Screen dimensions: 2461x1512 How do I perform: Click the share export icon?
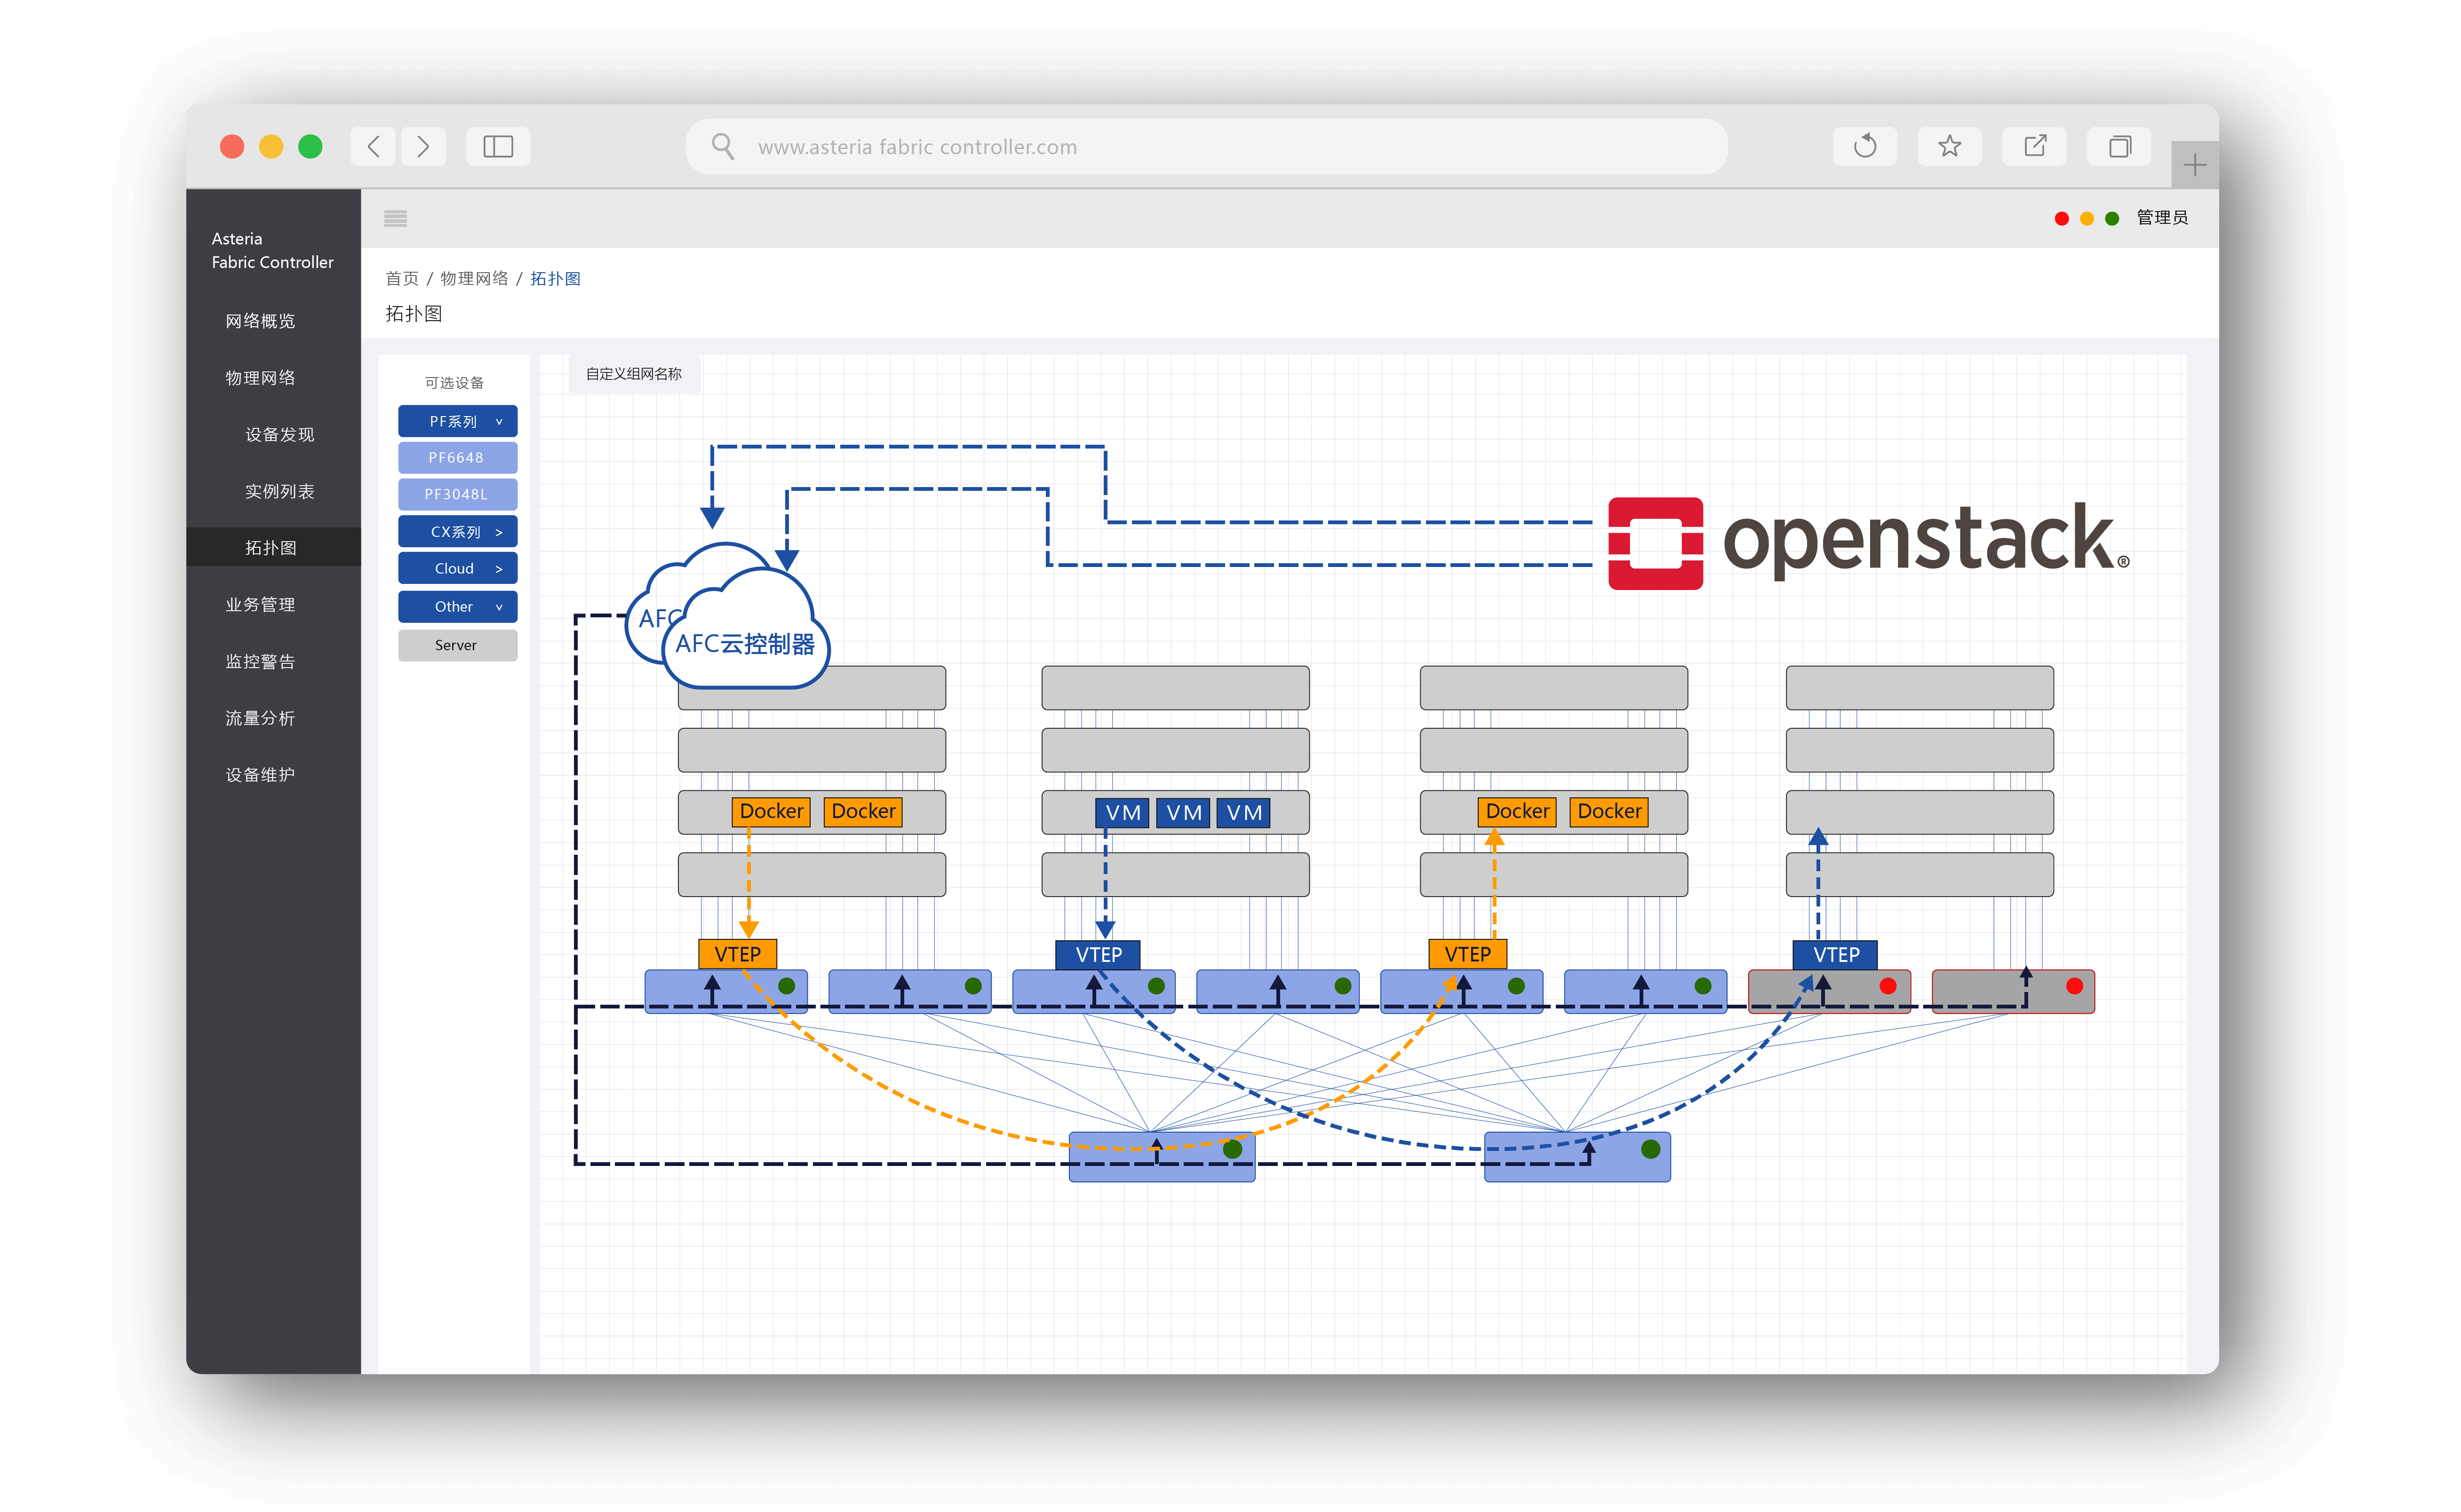2034,147
